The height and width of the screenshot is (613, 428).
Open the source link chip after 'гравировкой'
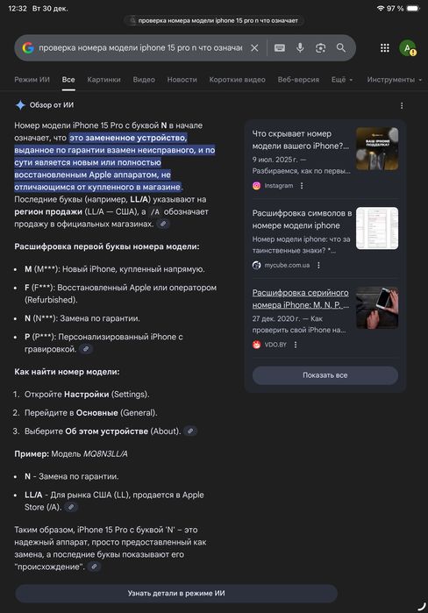(x=86, y=349)
